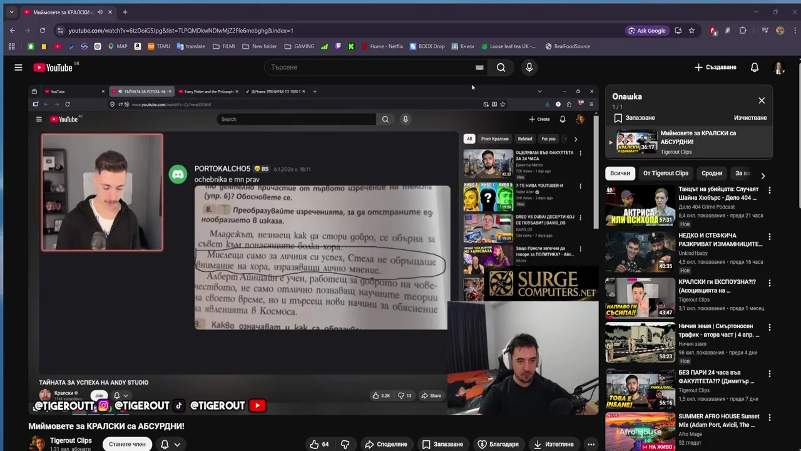Open apps grid in bookmarks bar
This screenshot has height=451, width=801.
tap(11, 46)
